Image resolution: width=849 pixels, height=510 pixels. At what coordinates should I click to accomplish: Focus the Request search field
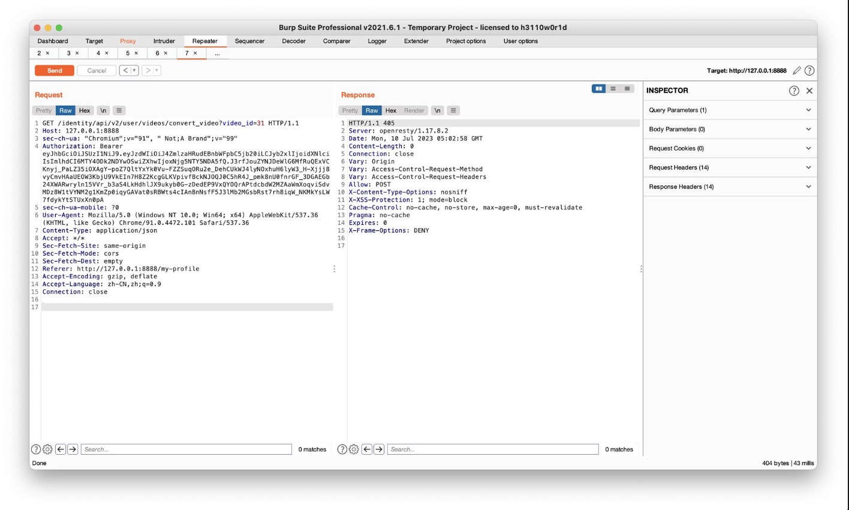pyautogui.click(x=186, y=449)
